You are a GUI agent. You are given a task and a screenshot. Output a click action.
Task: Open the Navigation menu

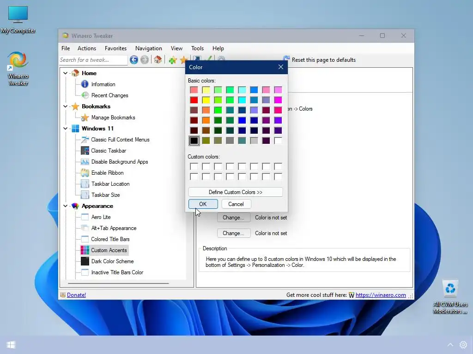point(148,48)
